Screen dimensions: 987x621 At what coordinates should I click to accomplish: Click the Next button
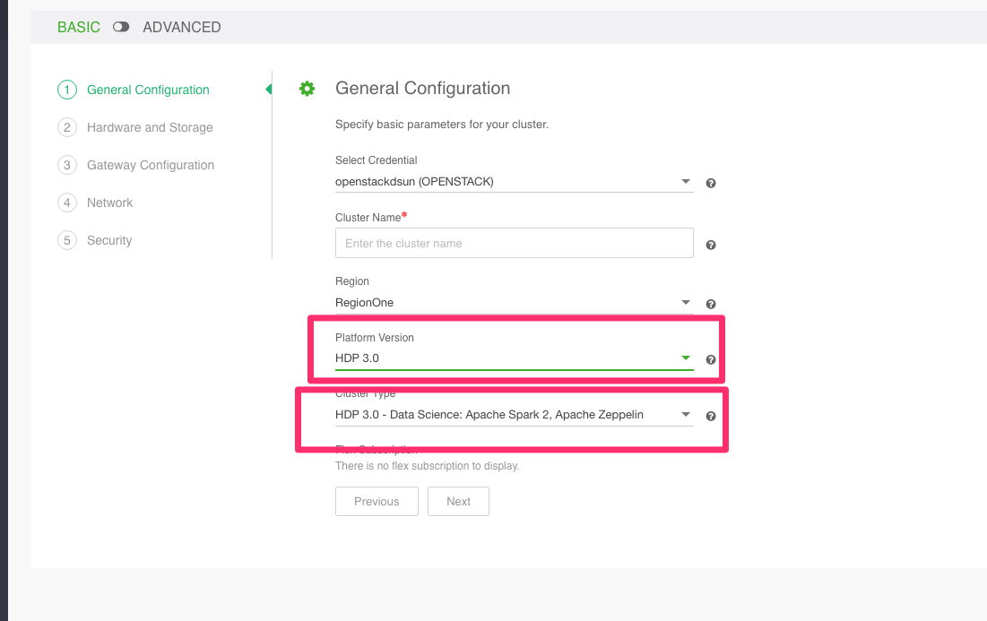(x=458, y=501)
